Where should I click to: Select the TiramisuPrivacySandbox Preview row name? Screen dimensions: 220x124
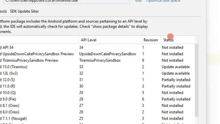pos(29,61)
